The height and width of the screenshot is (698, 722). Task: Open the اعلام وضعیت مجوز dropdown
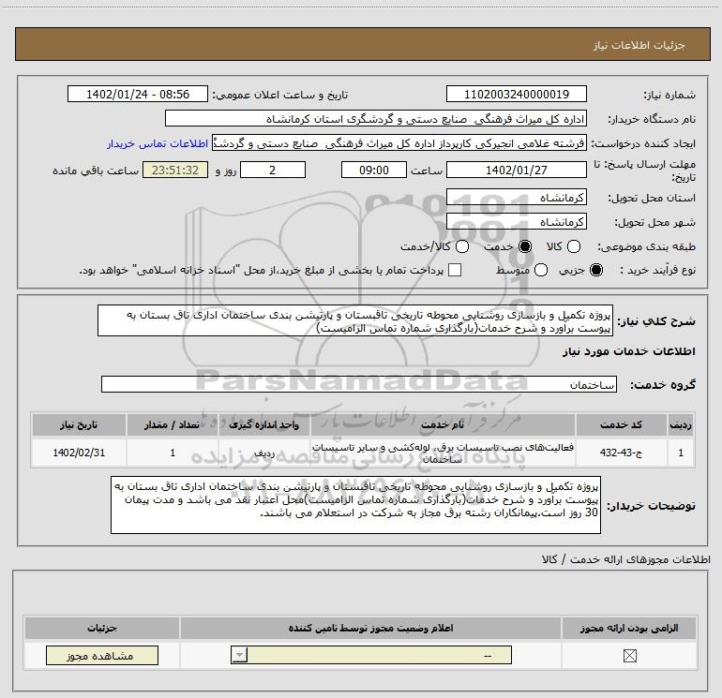coord(371,655)
